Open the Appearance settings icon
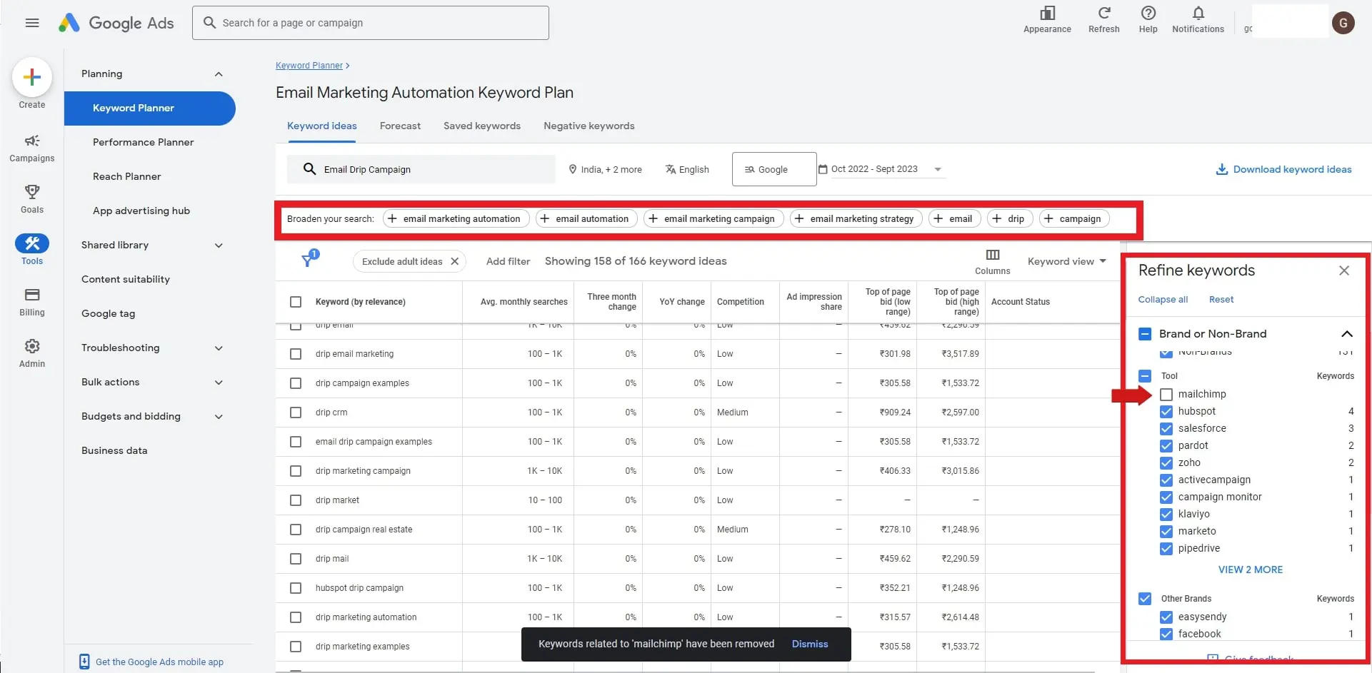The width and height of the screenshot is (1372, 673). click(1047, 14)
